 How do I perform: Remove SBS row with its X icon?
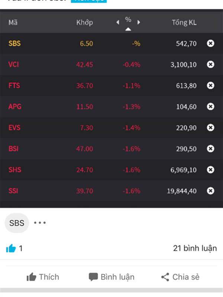point(210,43)
